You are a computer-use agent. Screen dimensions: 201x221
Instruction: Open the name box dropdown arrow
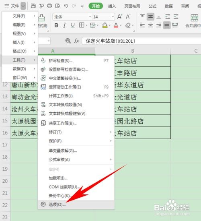[x=49, y=41]
